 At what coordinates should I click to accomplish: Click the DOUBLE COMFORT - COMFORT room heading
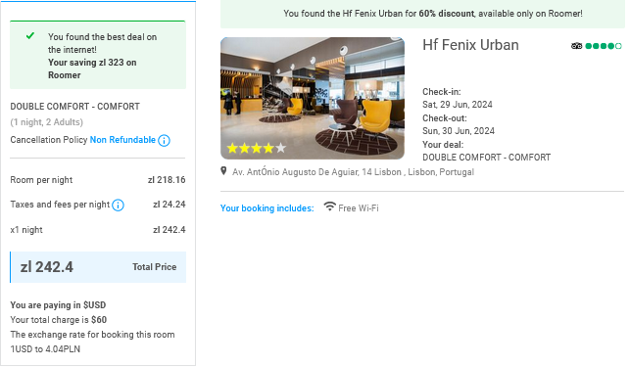75,107
